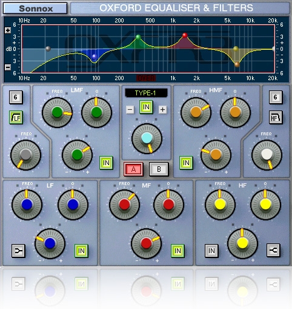This screenshot has height=309, width=292.
Task: Toggle the LF high-pass filter button
Action: click(16, 117)
